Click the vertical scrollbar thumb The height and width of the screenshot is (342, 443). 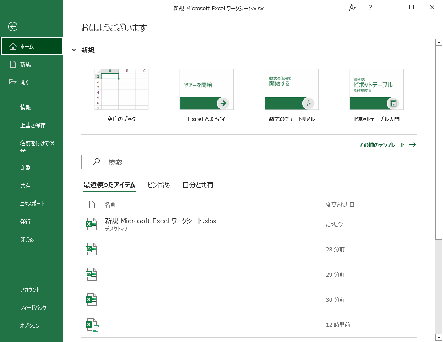439,143
